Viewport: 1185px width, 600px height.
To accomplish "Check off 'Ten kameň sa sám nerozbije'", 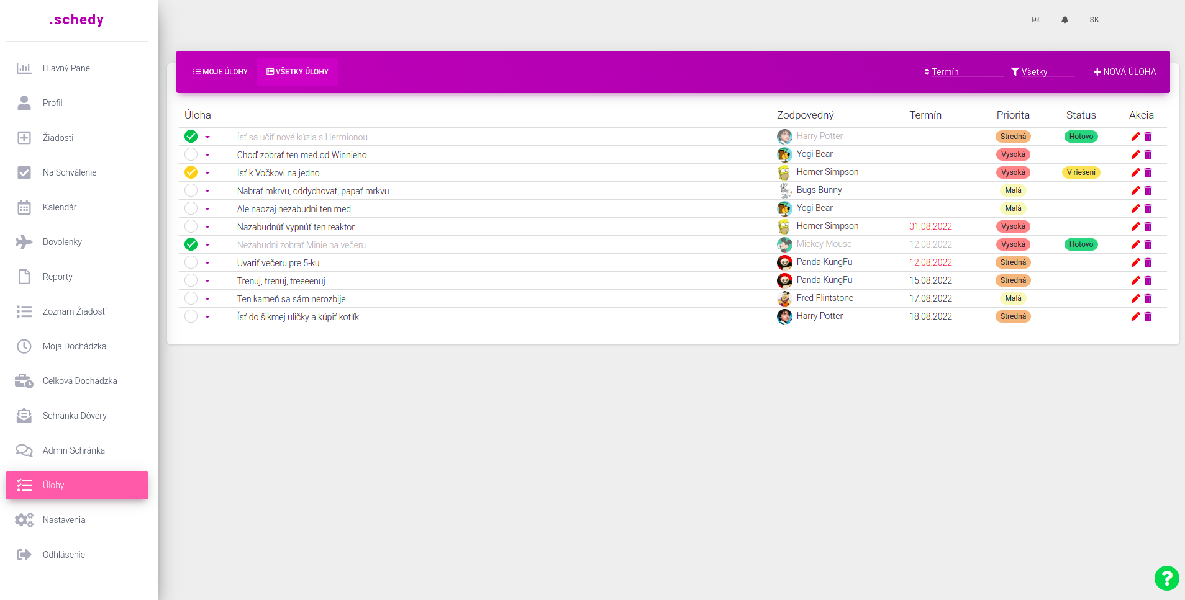I will point(191,298).
